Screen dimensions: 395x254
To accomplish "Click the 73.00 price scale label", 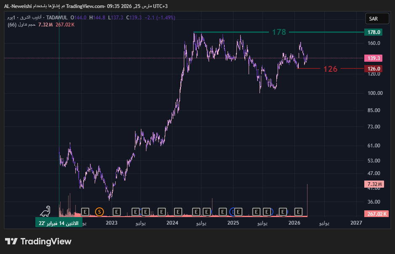I will point(374,127).
